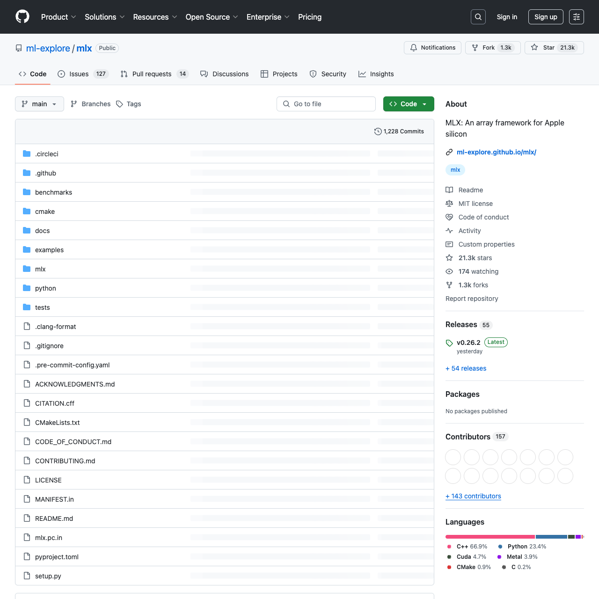Open the green Code dropdown button
This screenshot has height=599, width=599.
409,104
